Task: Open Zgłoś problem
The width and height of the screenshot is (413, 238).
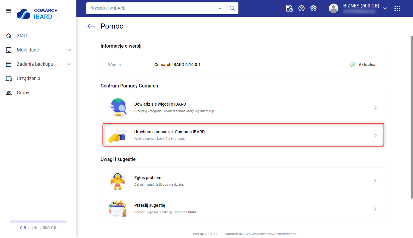Action: tap(244, 181)
